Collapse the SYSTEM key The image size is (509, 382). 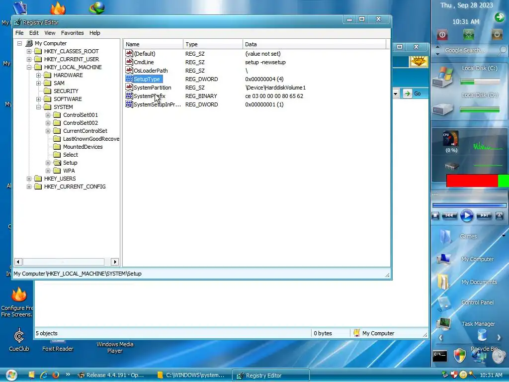[38, 107]
